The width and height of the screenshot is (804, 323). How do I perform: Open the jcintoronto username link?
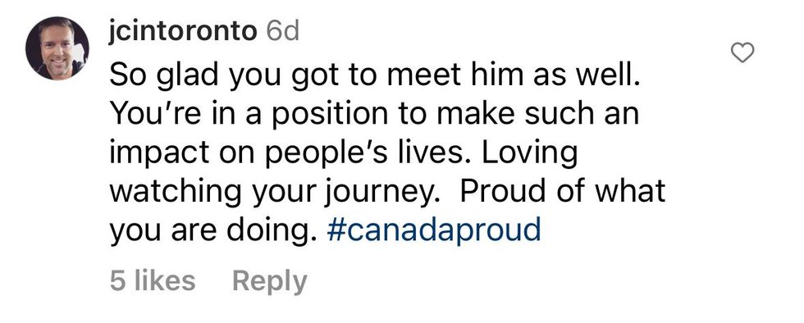coord(183,33)
